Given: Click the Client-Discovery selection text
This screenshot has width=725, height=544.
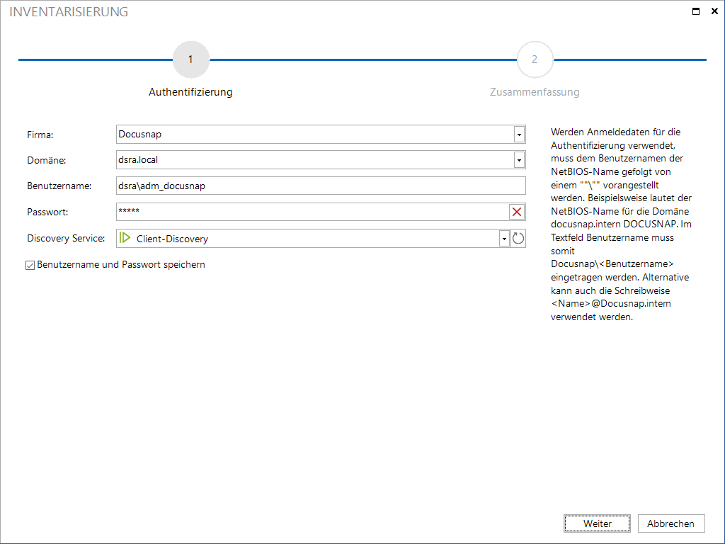Looking at the screenshot, I should [x=173, y=239].
